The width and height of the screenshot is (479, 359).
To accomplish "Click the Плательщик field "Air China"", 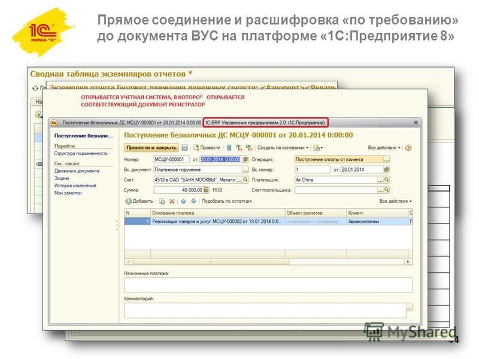I will [336, 180].
